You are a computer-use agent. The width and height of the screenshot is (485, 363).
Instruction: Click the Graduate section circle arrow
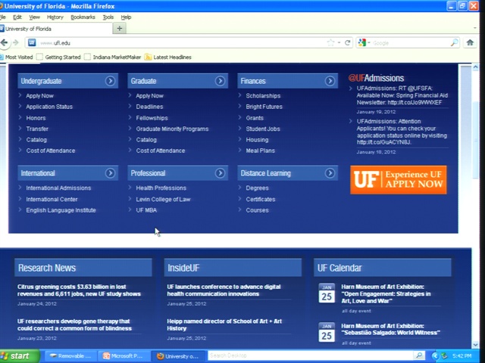220,81
